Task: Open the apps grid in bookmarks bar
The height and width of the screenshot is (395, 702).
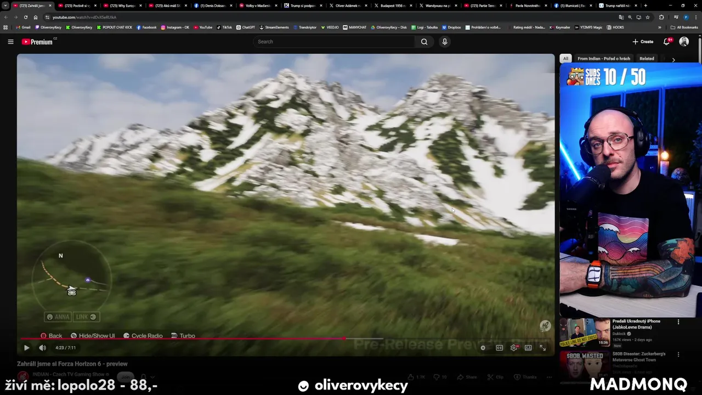Action: coord(5,27)
